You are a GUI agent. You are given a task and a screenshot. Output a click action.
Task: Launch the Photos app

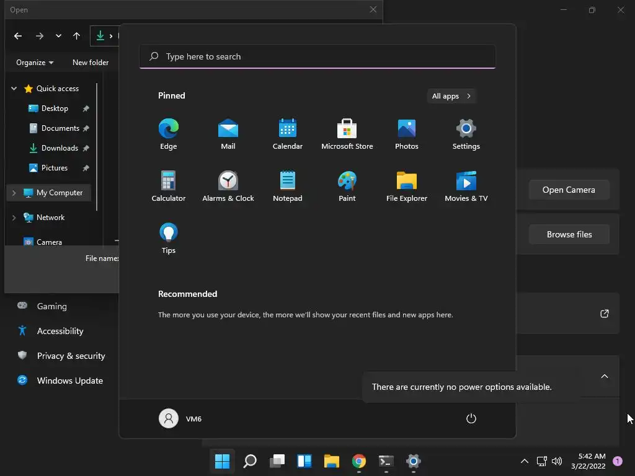(x=407, y=134)
